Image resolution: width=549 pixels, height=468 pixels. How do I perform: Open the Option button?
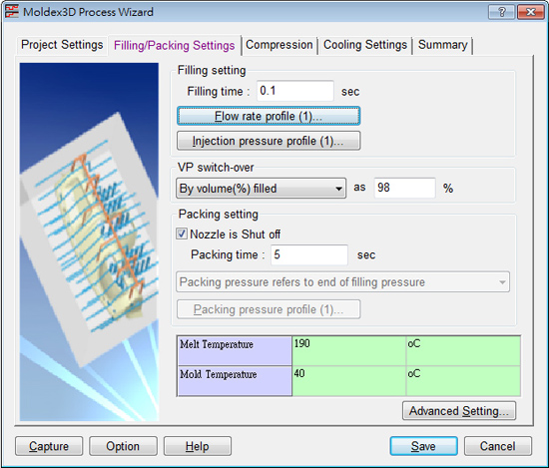click(x=123, y=446)
